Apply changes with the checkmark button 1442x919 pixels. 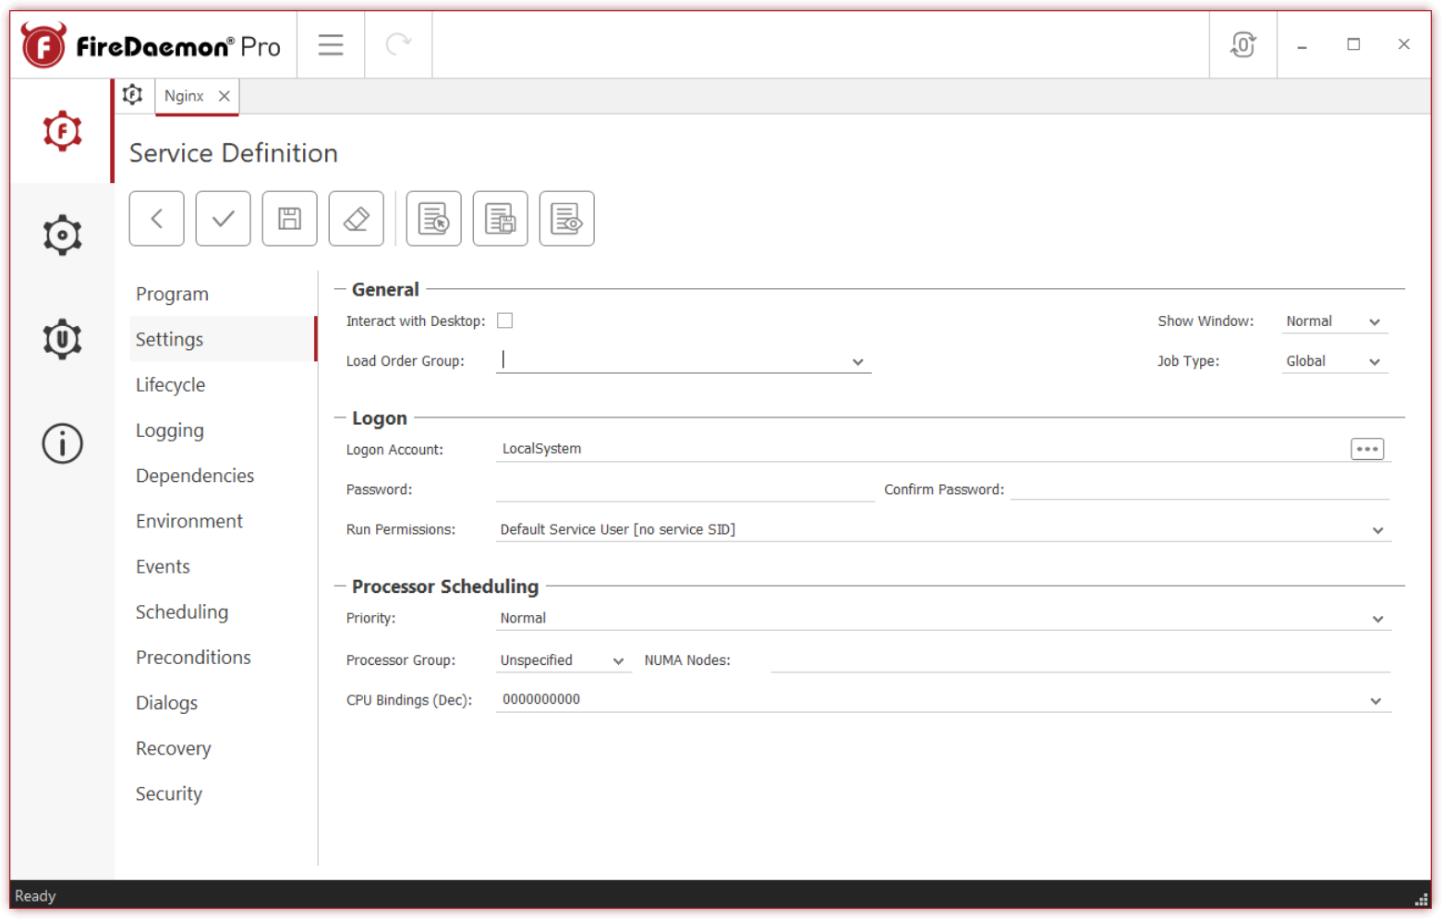tap(224, 219)
